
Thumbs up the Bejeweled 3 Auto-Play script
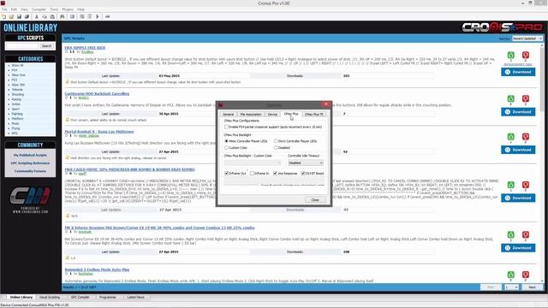[510, 275]
